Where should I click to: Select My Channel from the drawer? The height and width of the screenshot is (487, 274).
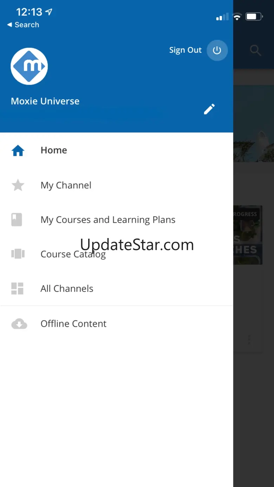[x=66, y=185]
